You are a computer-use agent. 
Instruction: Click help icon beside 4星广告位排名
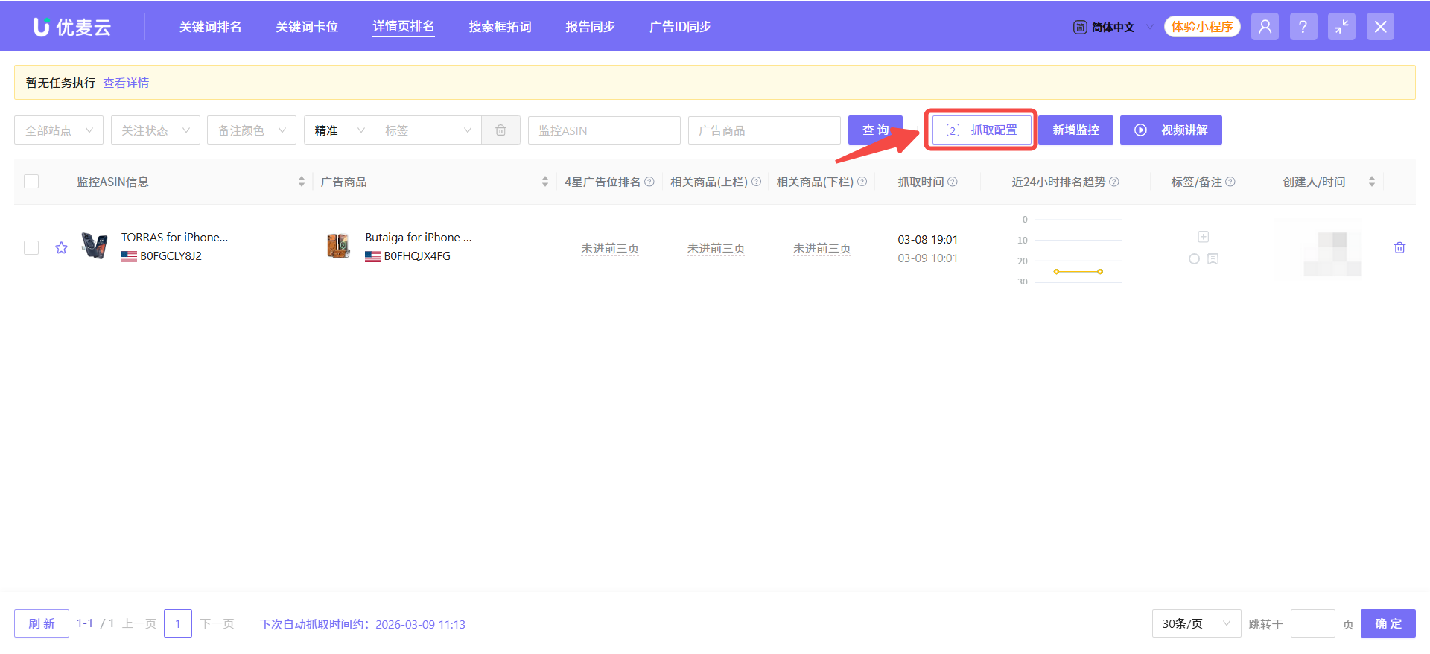(x=649, y=182)
